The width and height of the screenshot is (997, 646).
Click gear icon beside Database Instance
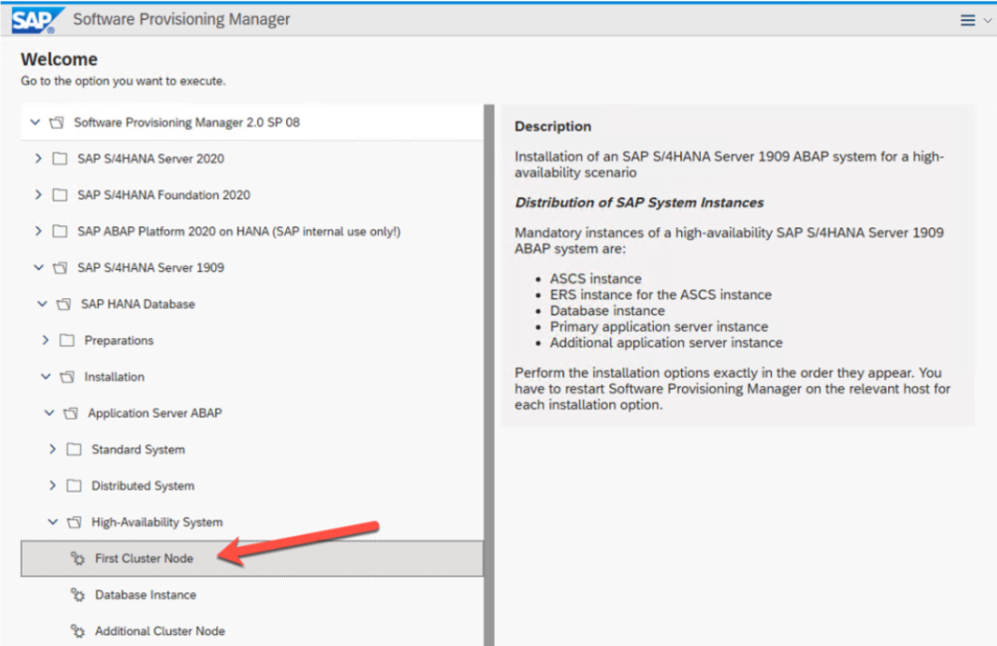pyautogui.click(x=78, y=595)
